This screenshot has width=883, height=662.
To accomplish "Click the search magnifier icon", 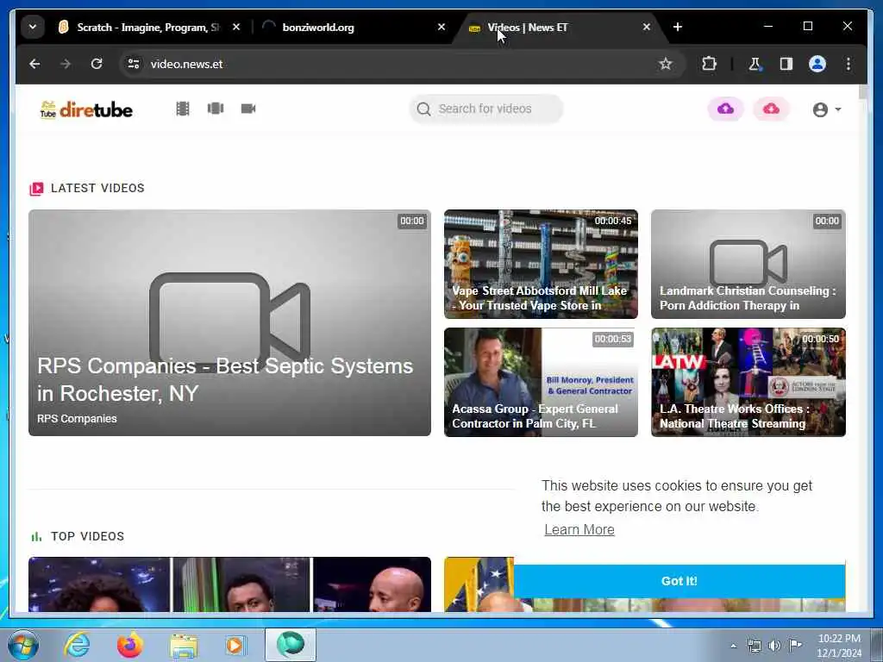I will 423,109.
